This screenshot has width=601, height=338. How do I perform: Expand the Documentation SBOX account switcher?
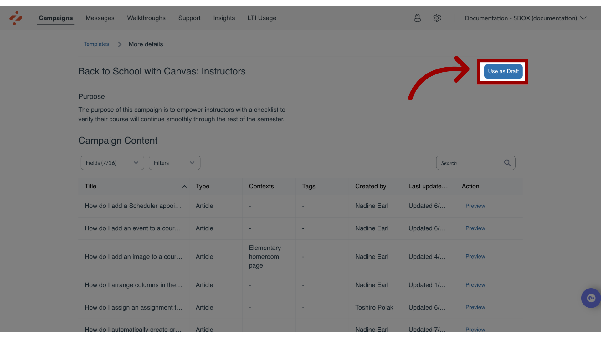click(525, 18)
